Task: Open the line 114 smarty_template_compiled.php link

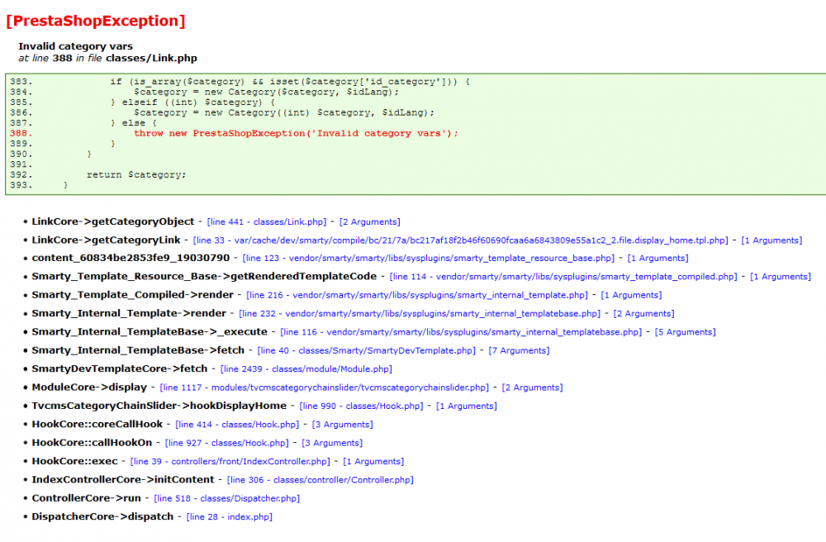Action: tap(563, 277)
